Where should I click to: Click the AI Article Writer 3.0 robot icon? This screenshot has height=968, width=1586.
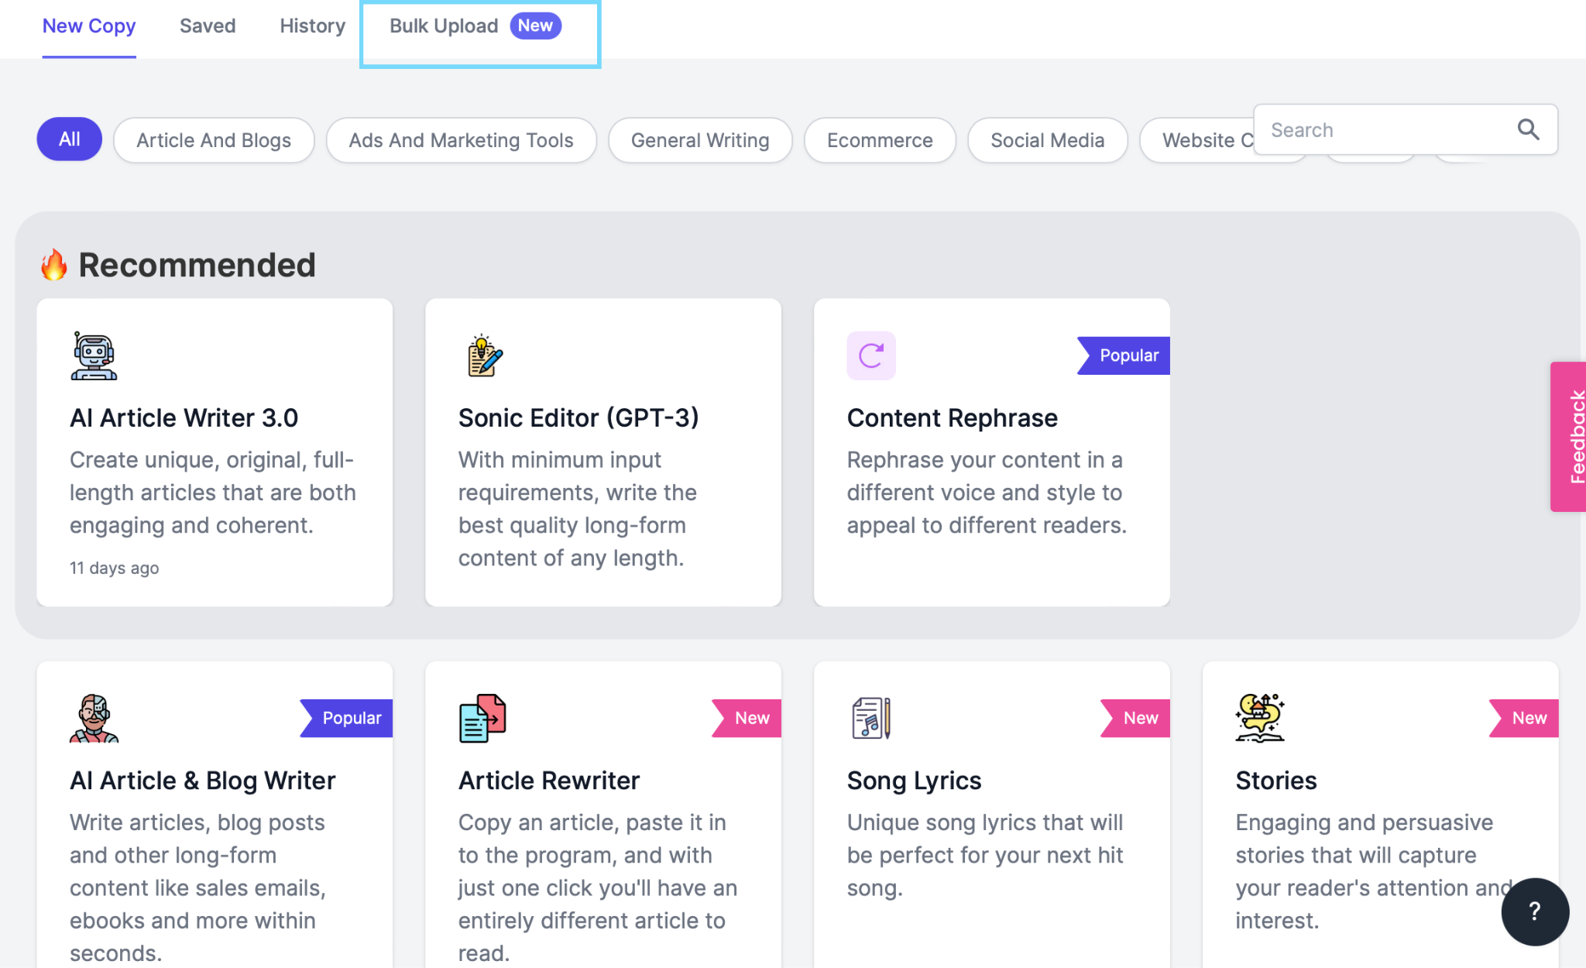click(94, 356)
